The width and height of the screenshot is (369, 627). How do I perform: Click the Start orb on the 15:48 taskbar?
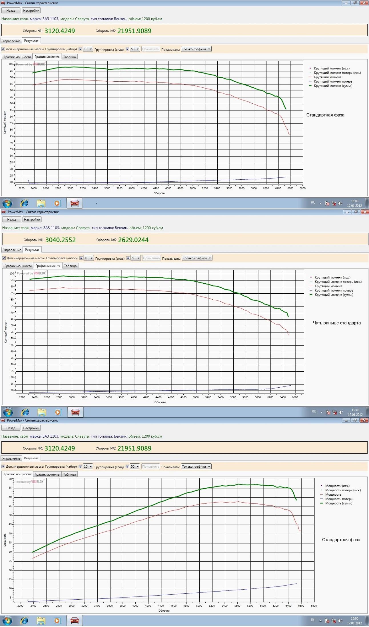(8, 412)
